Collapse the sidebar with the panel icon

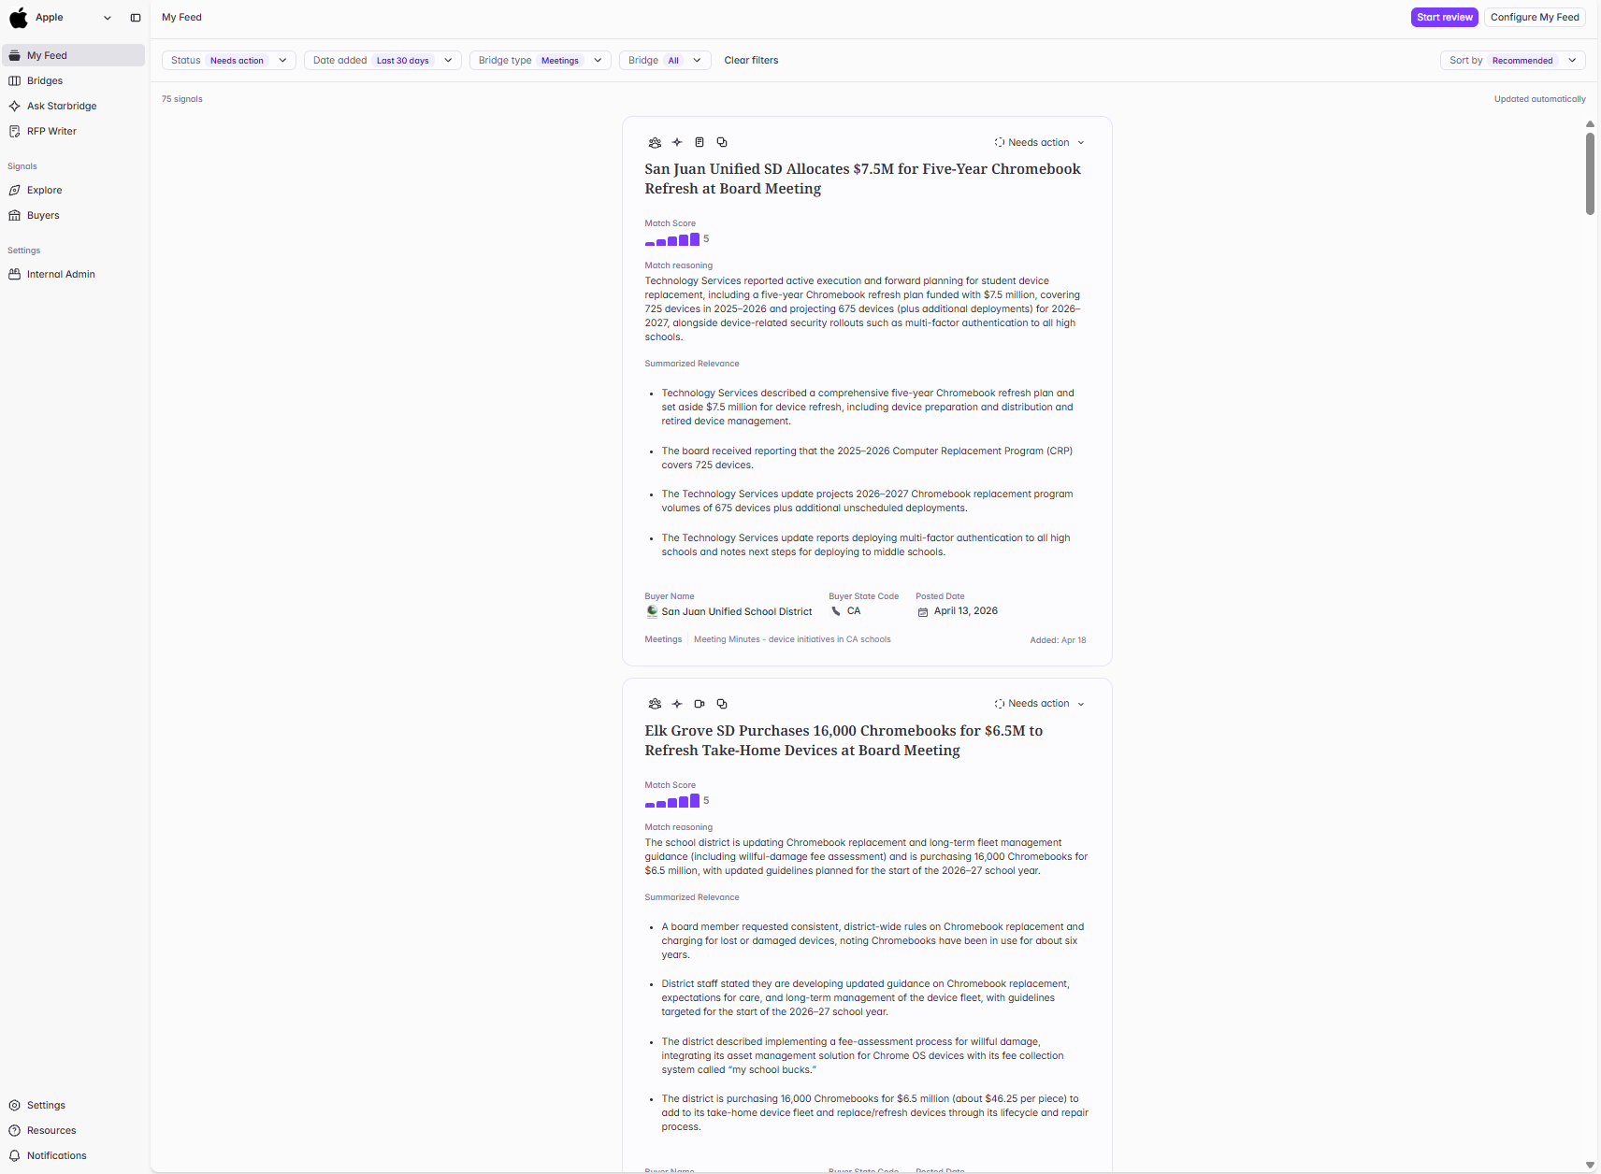[x=136, y=18]
